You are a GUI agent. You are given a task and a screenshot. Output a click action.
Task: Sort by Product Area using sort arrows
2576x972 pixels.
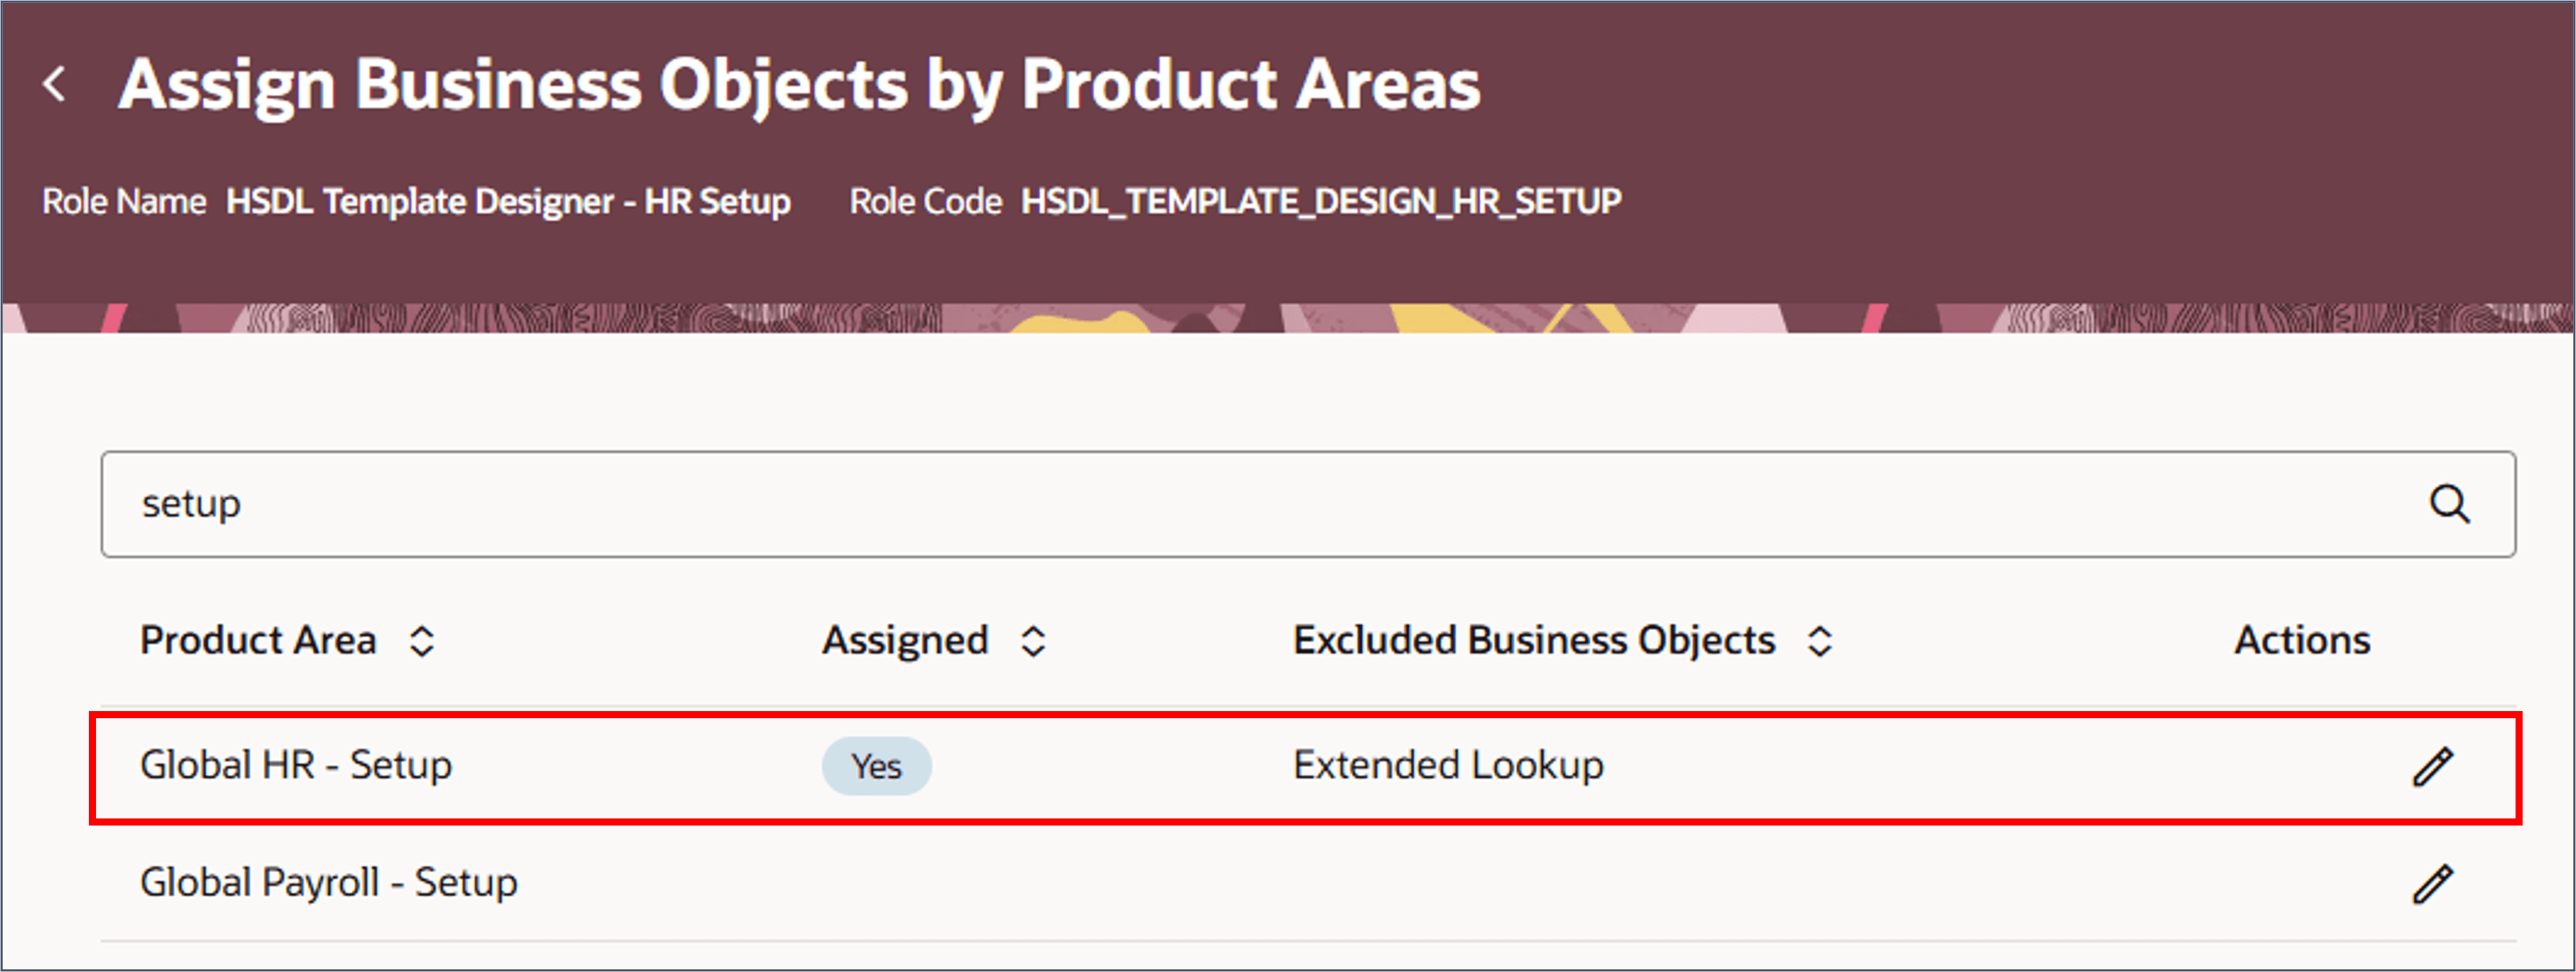[x=422, y=641]
